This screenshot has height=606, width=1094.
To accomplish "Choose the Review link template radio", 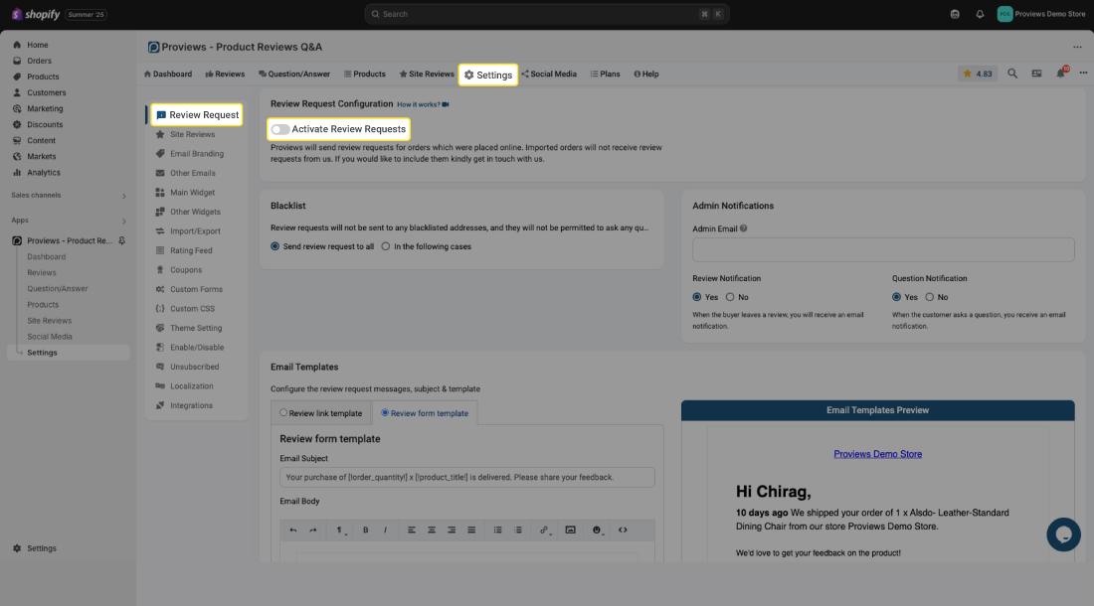I will 283,413.
